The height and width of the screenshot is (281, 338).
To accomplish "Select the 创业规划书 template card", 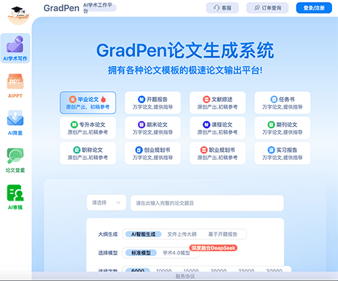I will pos(153,153).
